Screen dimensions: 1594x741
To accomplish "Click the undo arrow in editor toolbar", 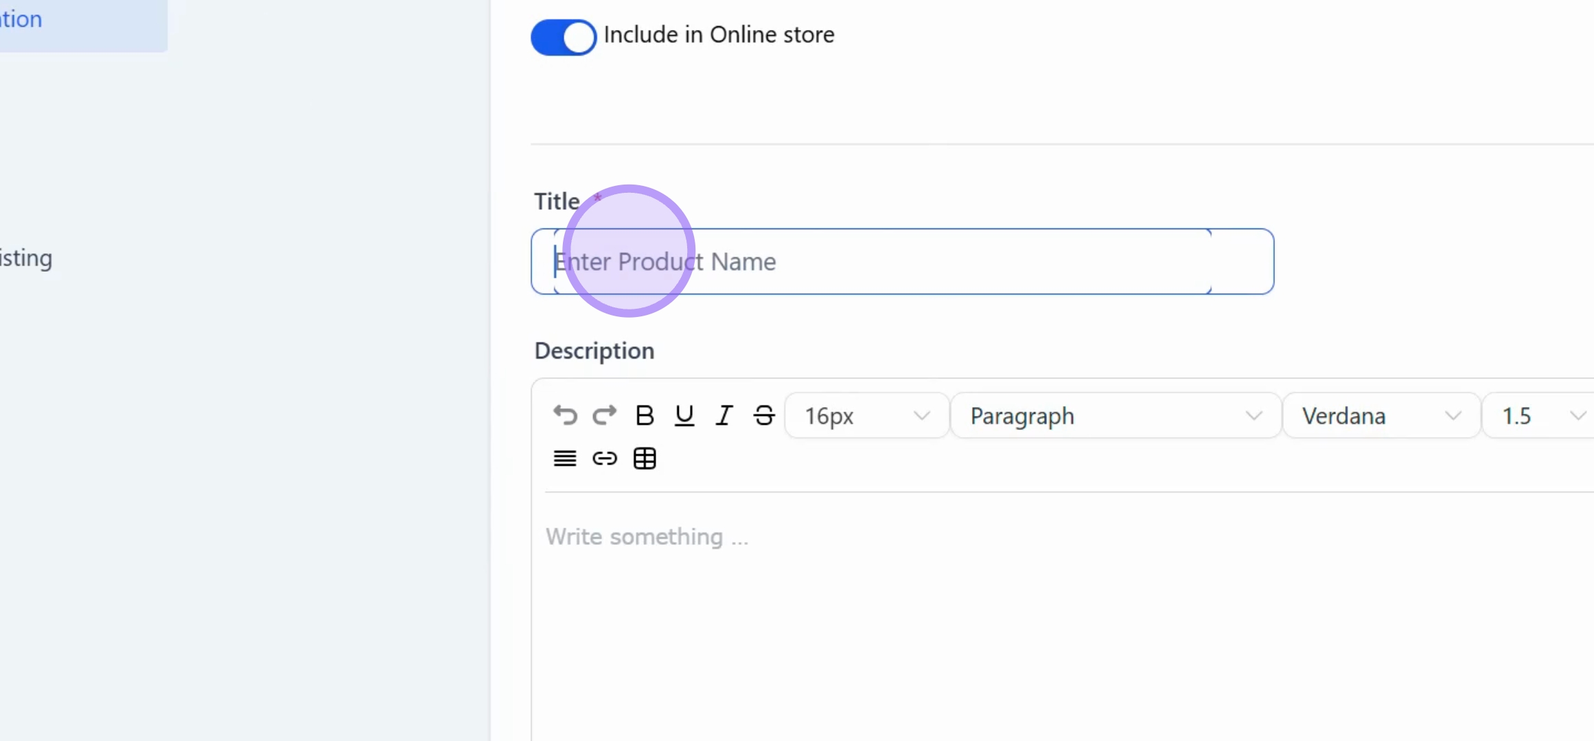I will [x=565, y=416].
